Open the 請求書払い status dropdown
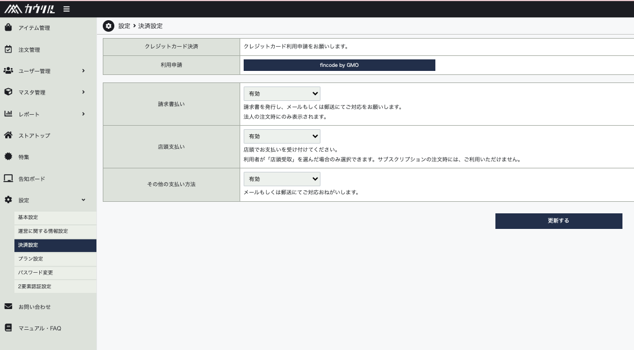The width and height of the screenshot is (634, 350). 282,93
